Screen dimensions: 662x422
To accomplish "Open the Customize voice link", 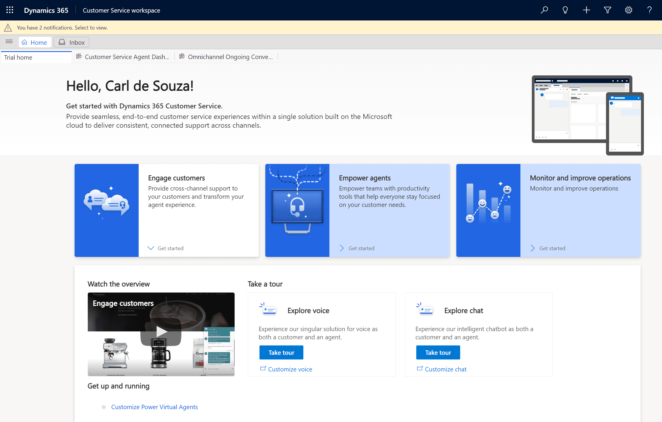I will point(290,369).
